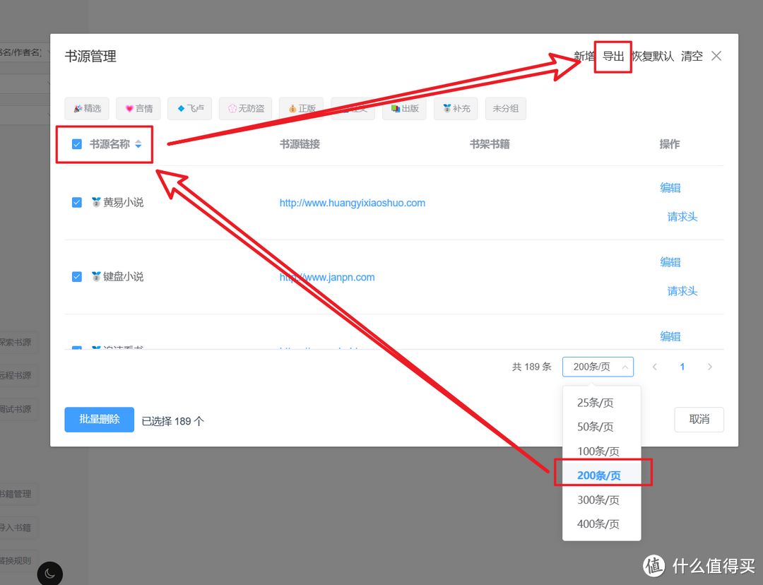This screenshot has height=585, width=763.
Task: Select 100条/页 from the page size list
Action: [601, 451]
